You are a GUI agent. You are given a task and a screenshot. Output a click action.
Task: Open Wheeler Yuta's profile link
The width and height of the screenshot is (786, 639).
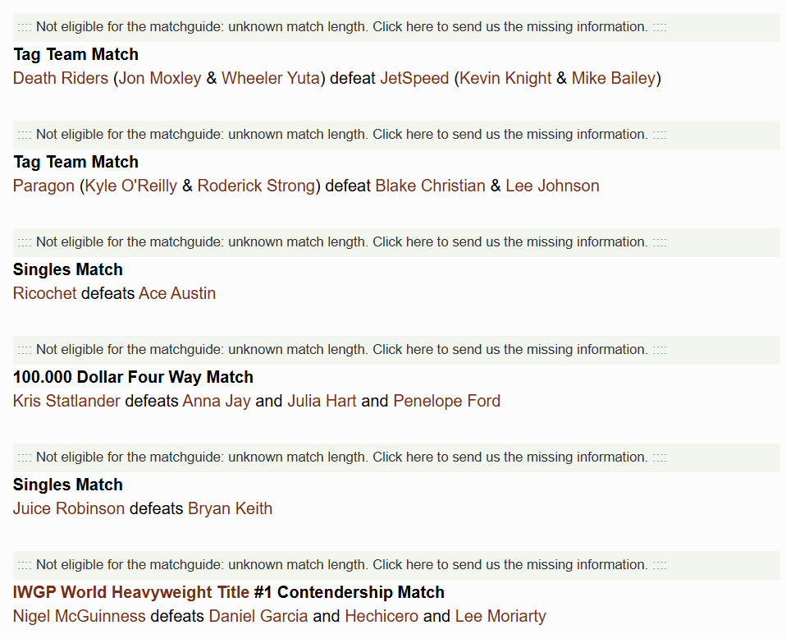click(271, 78)
